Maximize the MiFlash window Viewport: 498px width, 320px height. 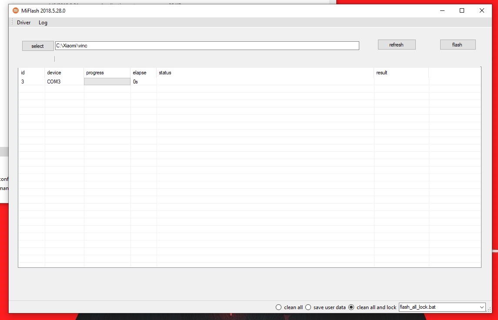click(x=462, y=10)
